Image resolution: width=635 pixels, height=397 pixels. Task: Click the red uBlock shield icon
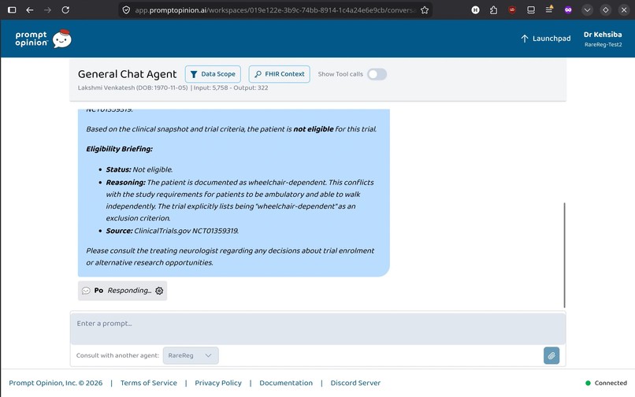[512, 10]
